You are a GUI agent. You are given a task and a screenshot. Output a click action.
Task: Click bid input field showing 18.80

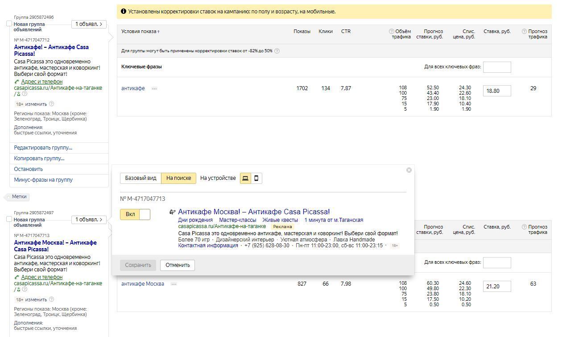coord(497,91)
